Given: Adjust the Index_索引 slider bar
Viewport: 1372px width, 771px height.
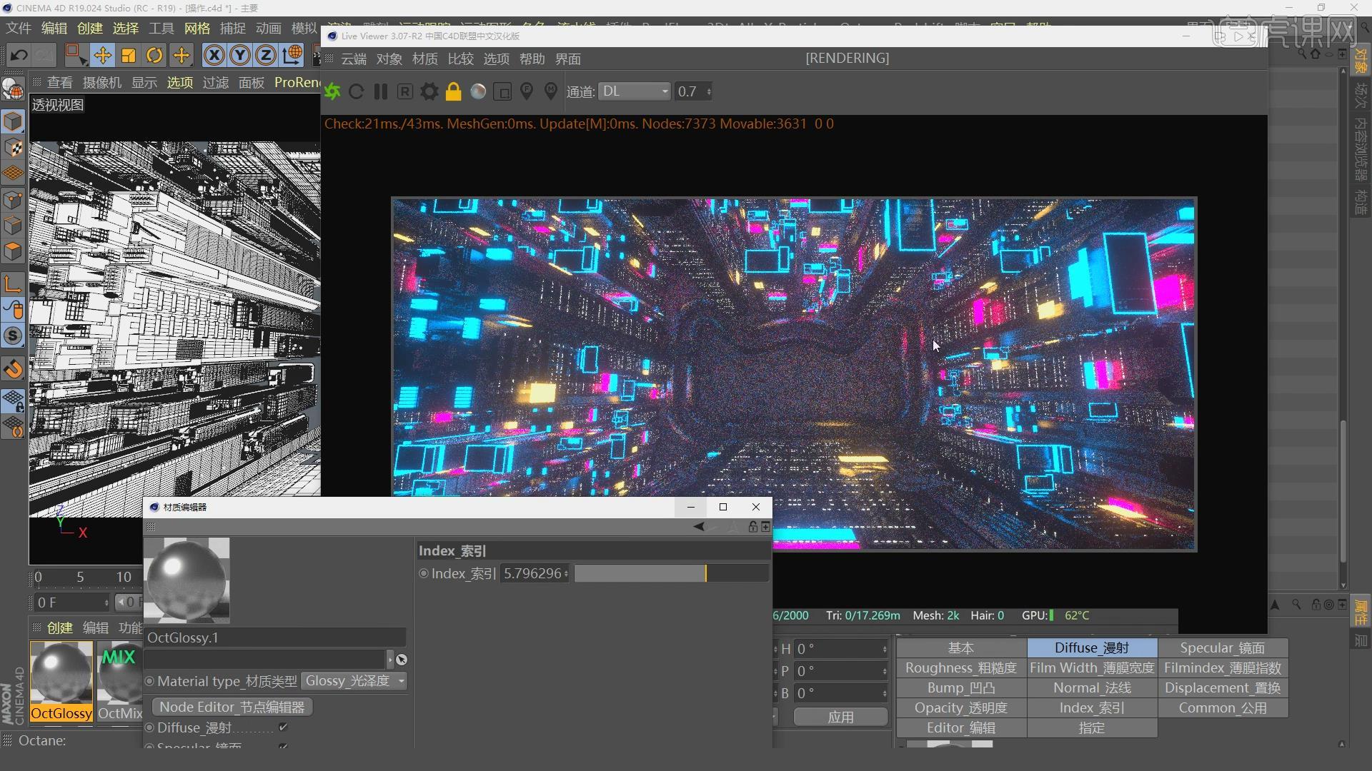Looking at the screenshot, I should [x=670, y=573].
